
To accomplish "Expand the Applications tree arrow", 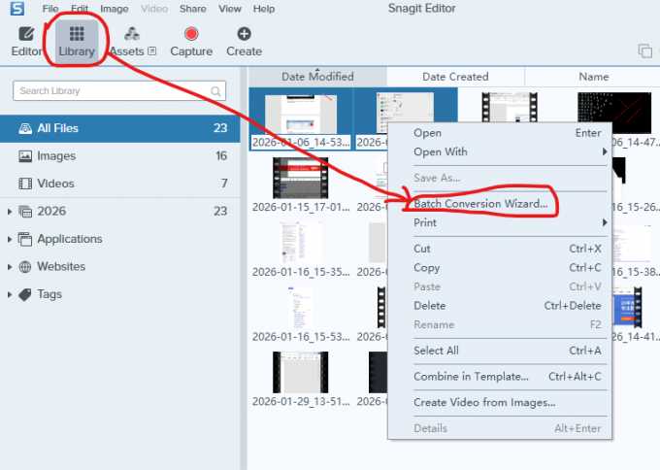I will [x=10, y=239].
